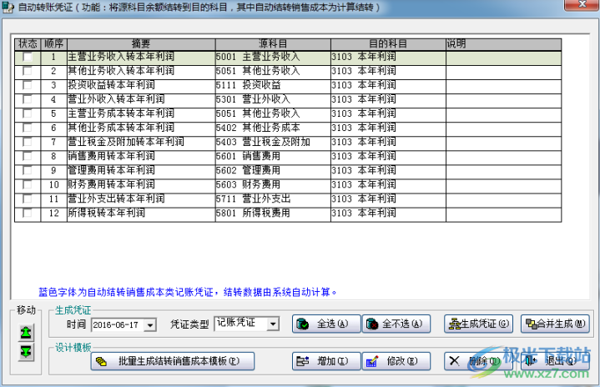The image size is (600, 387).
Task: Click summary text 主营业务收入转本年利润
Action: tap(121, 57)
